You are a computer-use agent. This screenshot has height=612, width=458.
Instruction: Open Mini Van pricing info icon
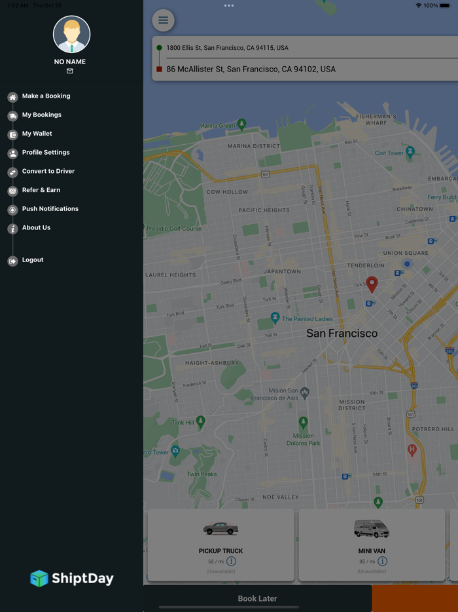tap(382, 562)
